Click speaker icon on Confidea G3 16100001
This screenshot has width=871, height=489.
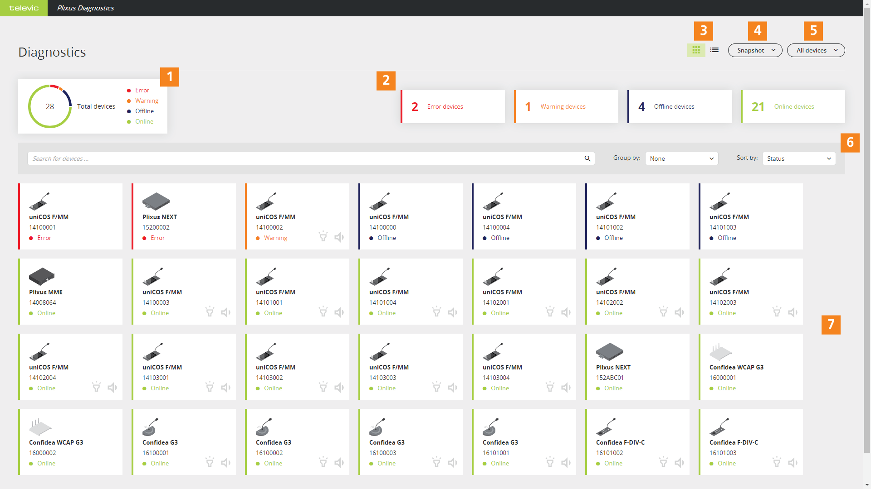(x=225, y=463)
